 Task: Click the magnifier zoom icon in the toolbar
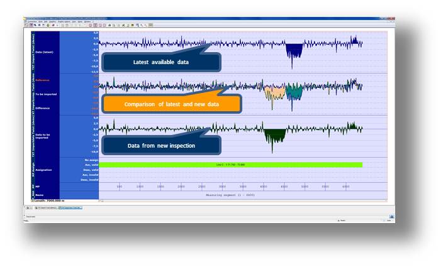[138, 25]
